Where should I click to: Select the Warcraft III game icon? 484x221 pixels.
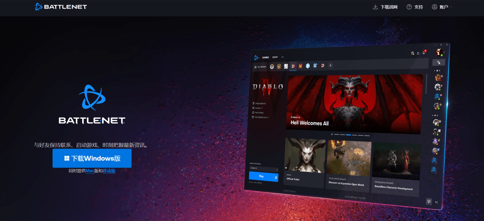click(x=300, y=66)
